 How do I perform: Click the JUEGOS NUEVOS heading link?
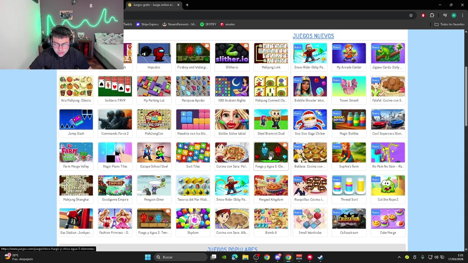[313, 36]
